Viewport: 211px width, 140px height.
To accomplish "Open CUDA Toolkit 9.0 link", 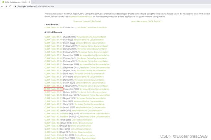I will [x=52, y=132].
